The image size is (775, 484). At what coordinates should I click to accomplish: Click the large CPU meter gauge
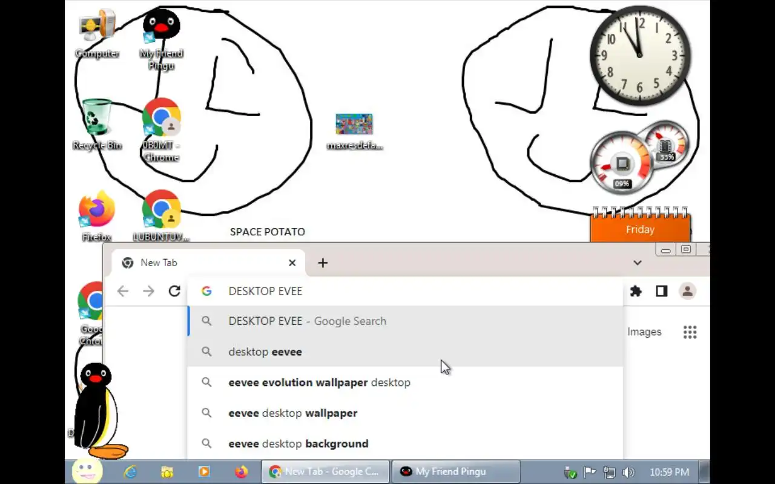pyautogui.click(x=622, y=163)
